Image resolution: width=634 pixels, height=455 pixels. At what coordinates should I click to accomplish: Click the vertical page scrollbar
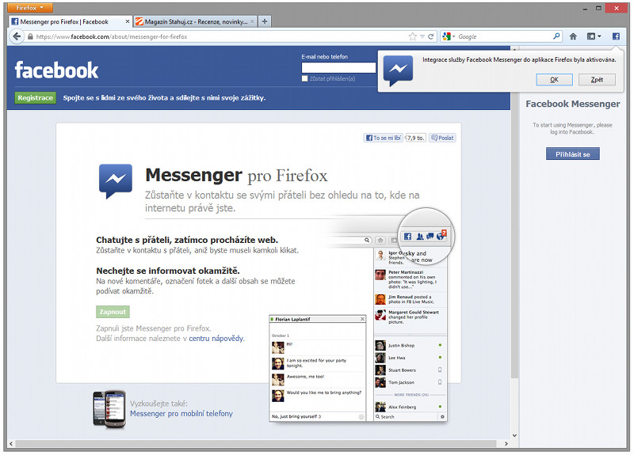pyautogui.click(x=514, y=214)
